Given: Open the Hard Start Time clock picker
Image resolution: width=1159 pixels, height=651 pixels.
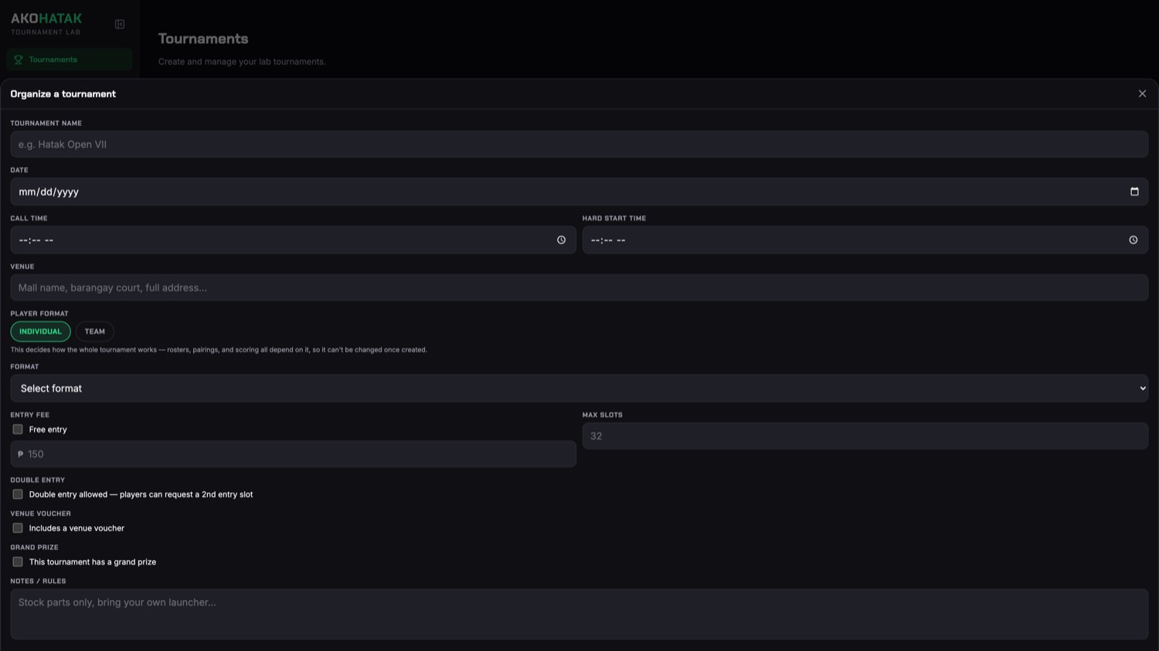Looking at the screenshot, I should [1134, 240].
